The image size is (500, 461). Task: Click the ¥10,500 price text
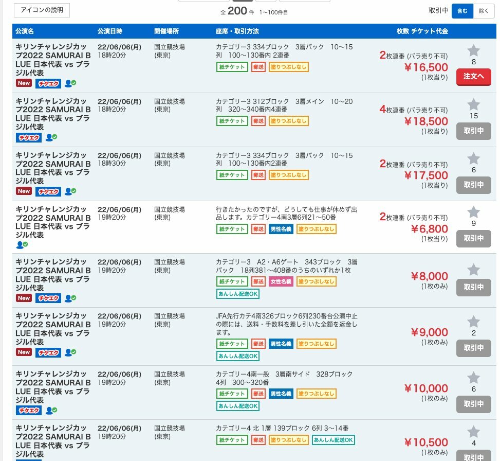[x=426, y=442]
